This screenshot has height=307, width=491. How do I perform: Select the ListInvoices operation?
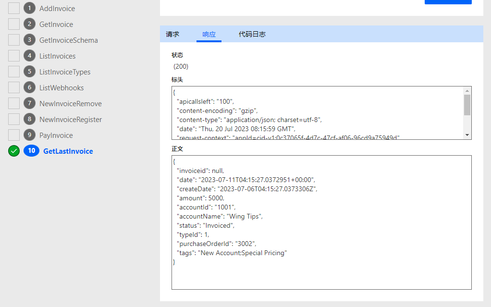tap(58, 56)
